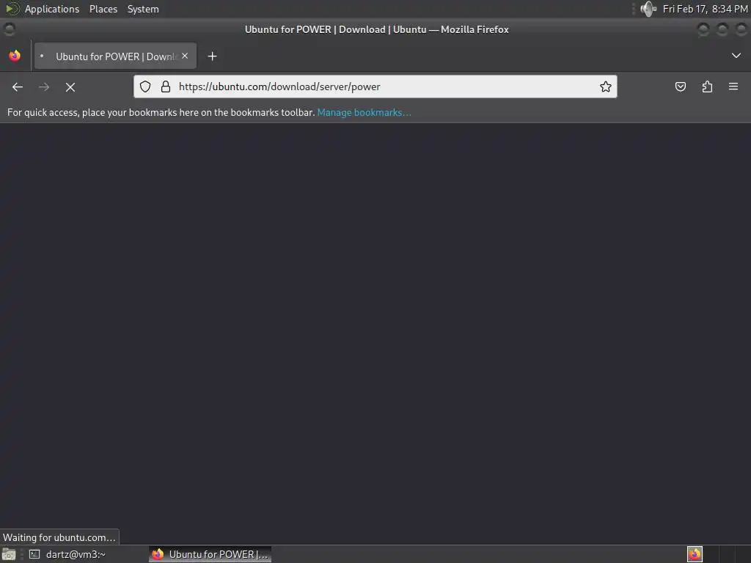Open tracking protection shield icon
This screenshot has width=751, height=563.
pyautogui.click(x=145, y=87)
